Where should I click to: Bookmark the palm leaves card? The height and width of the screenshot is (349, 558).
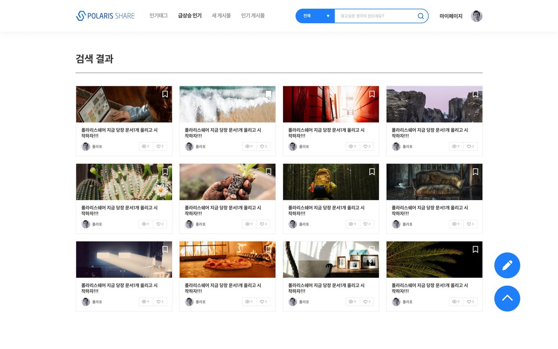click(475, 249)
